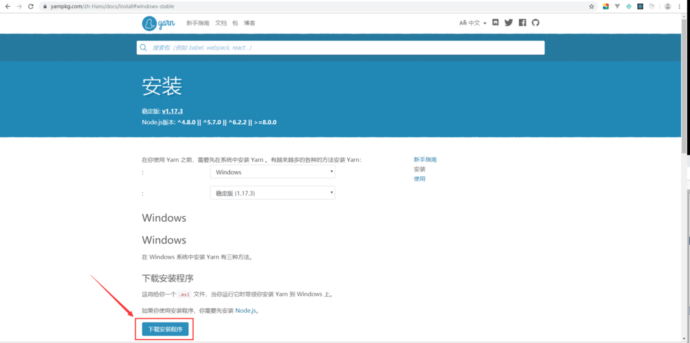The image size is (690, 343).
Task: Click the v1.17.3 stable version link
Action: click(172, 112)
